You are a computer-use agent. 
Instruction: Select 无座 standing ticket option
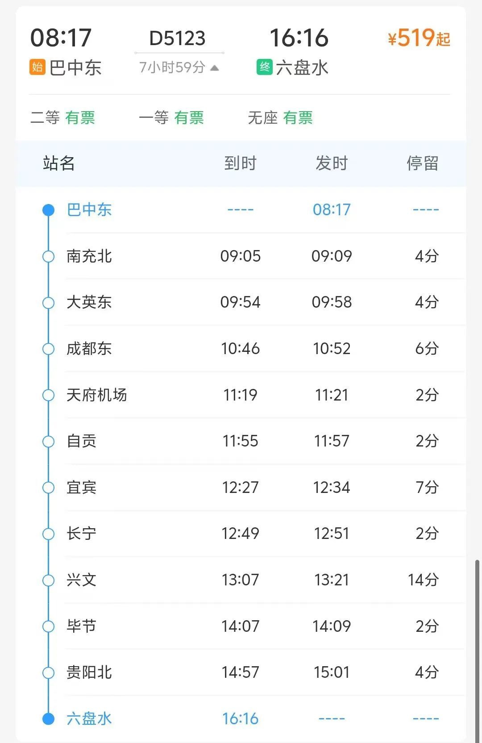pos(280,118)
